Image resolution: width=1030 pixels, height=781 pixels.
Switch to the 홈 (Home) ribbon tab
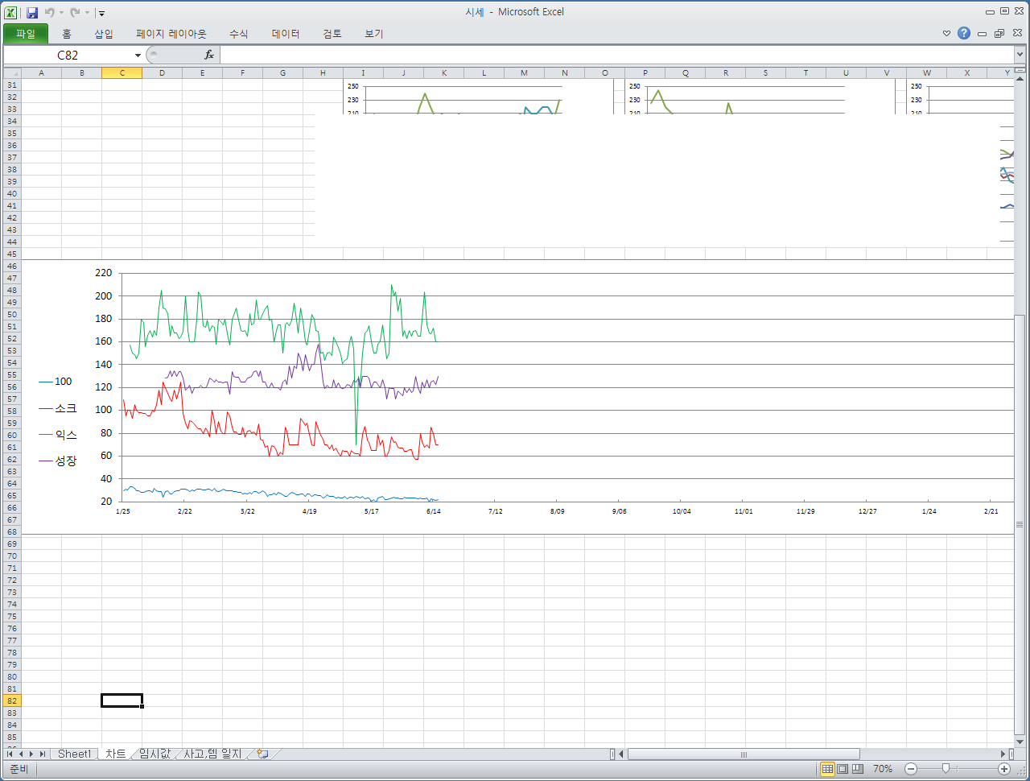point(67,34)
